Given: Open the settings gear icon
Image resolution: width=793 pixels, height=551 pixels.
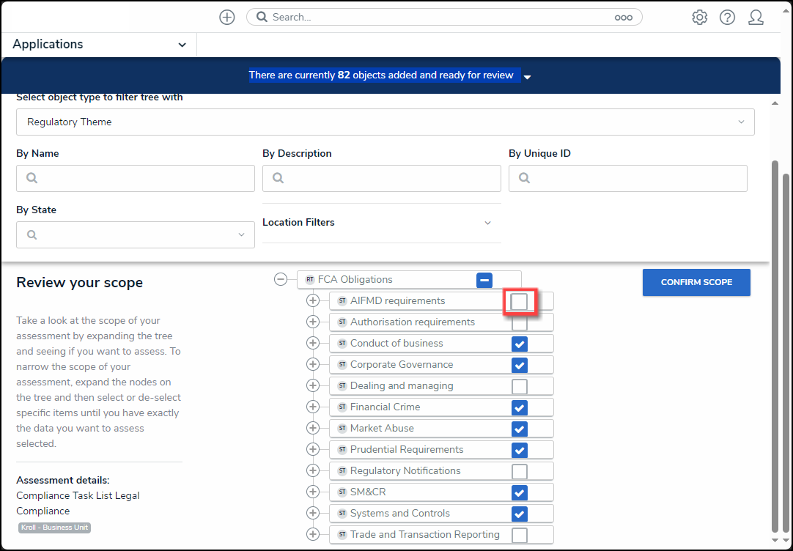Looking at the screenshot, I should (699, 18).
